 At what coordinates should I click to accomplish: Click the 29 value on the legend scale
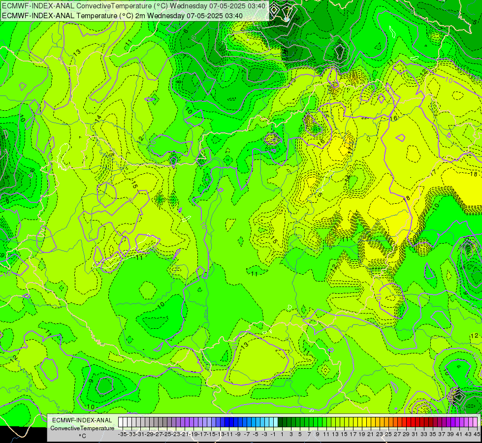coord(406,434)
